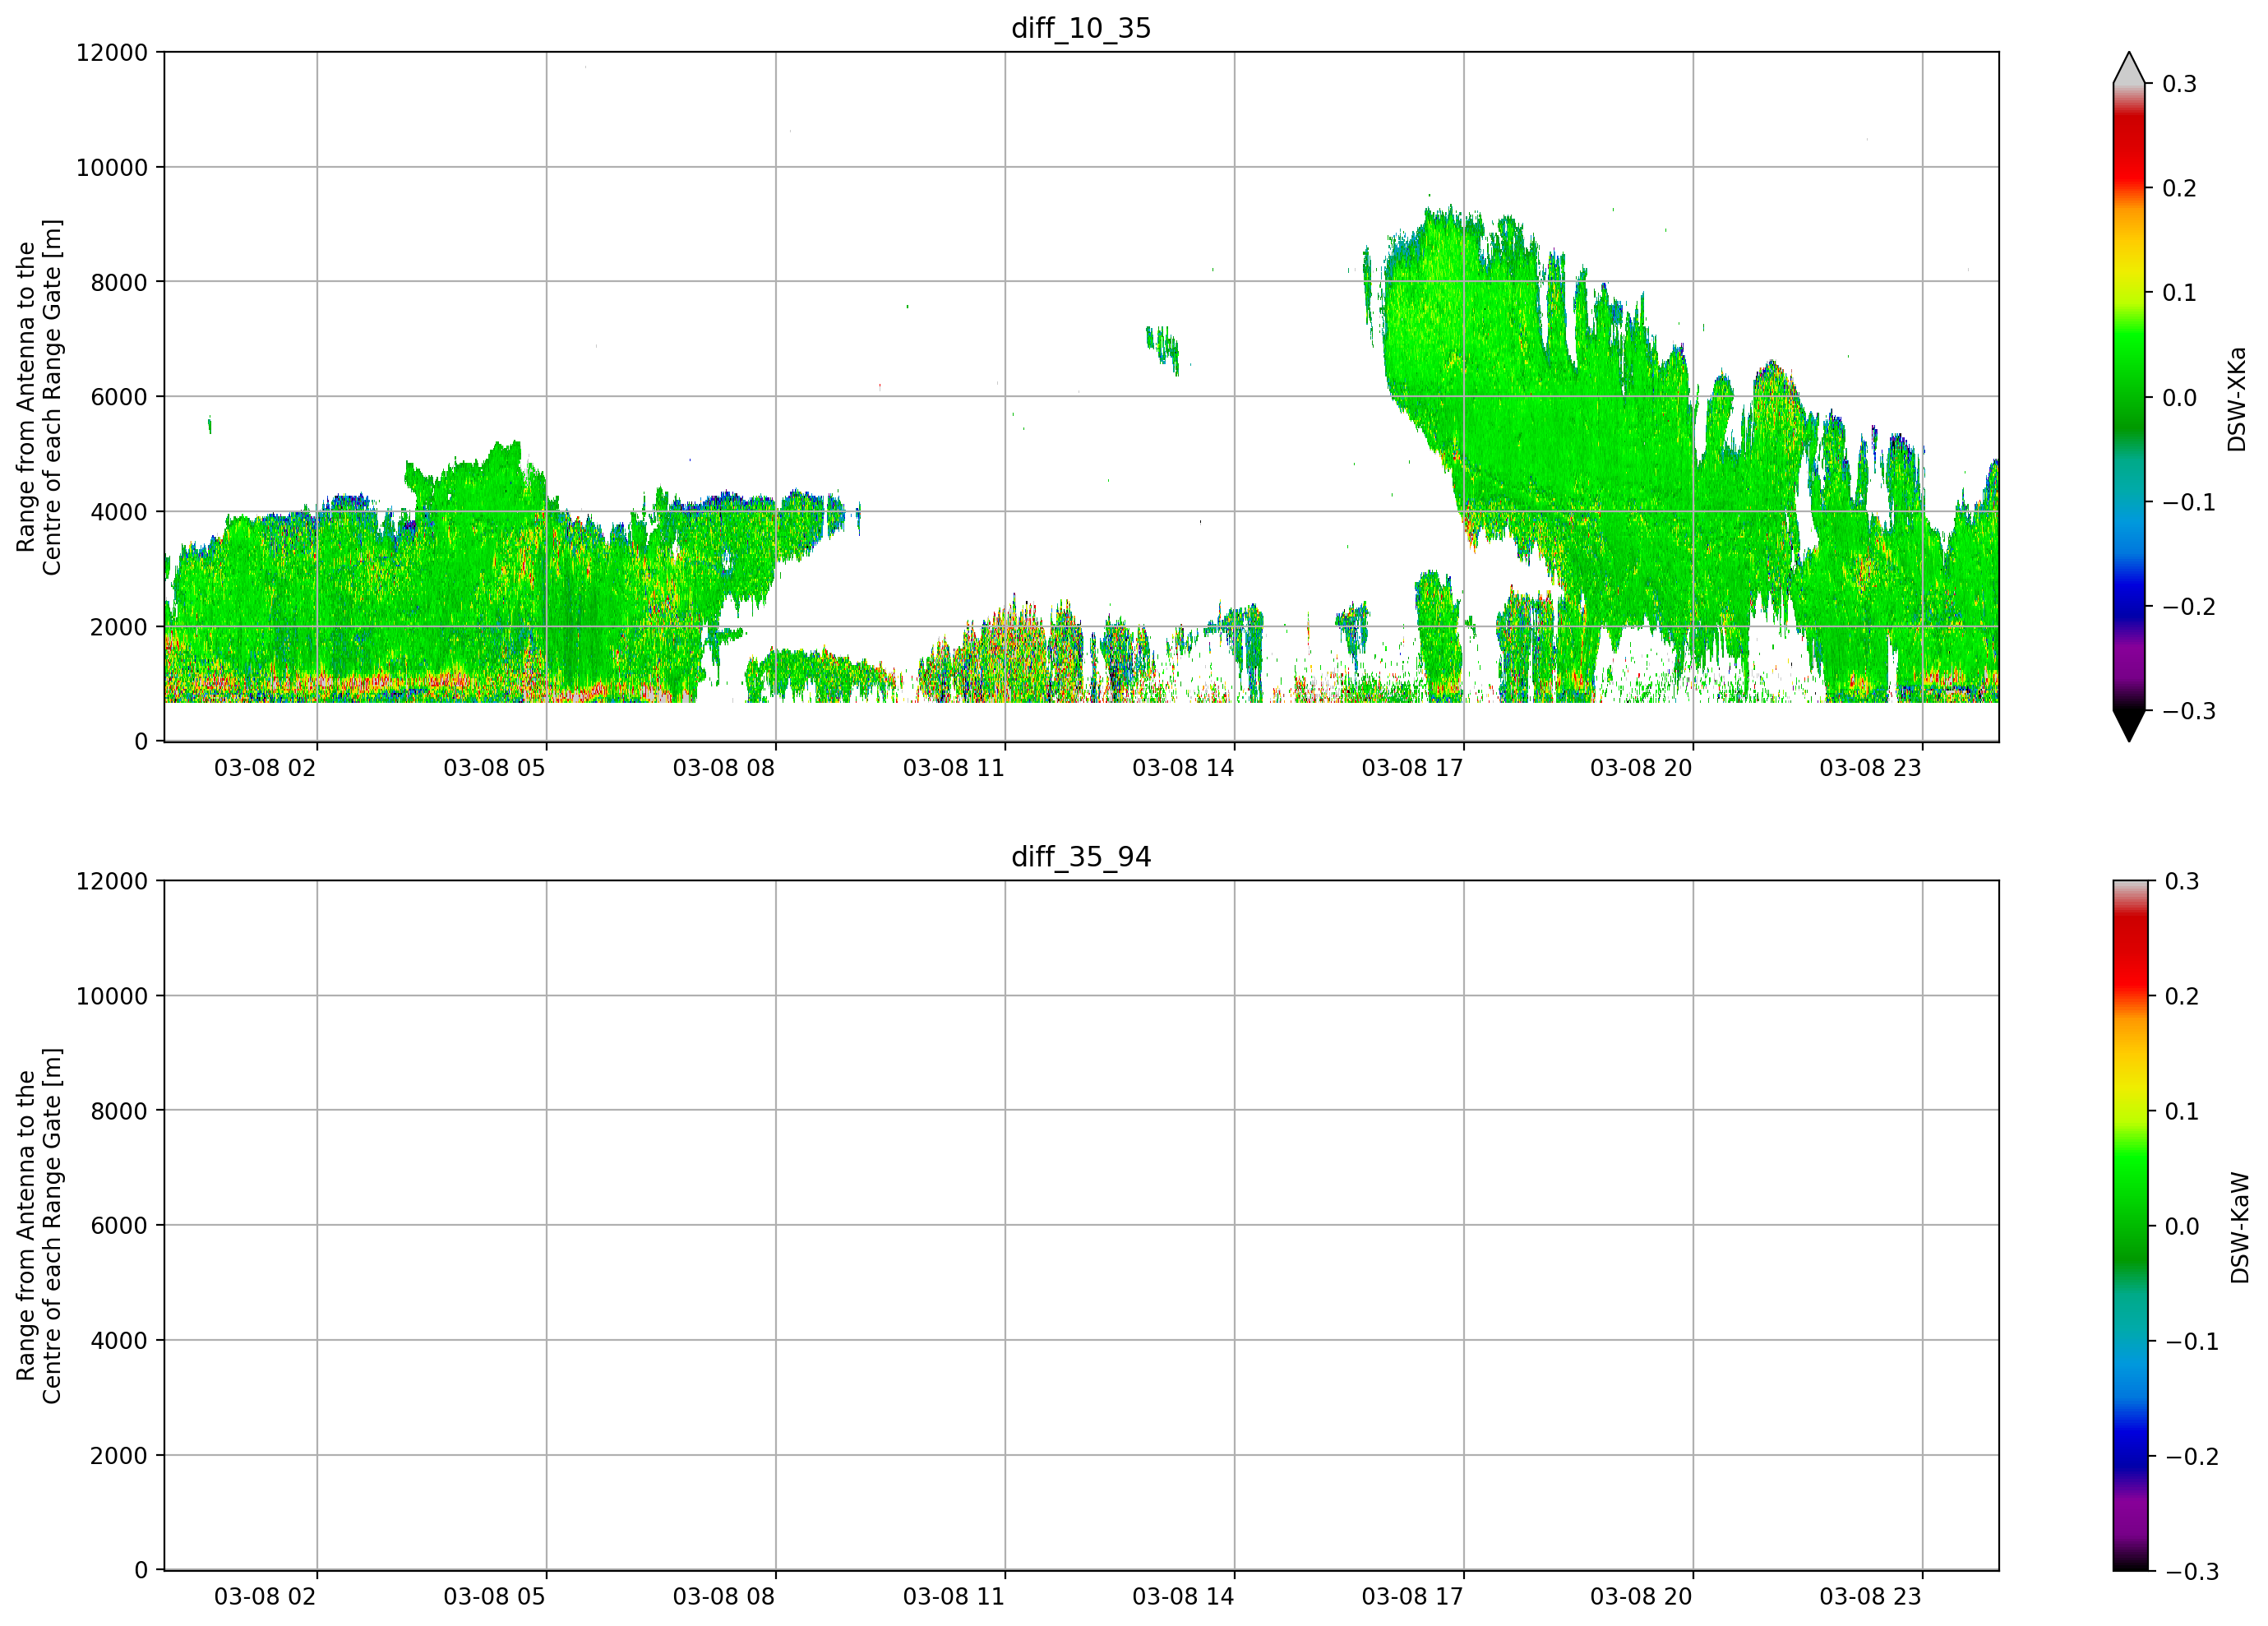Click the DSW-XKa color gradient bar
Image resolution: width=2268 pixels, height=1626 pixels.
(2129, 397)
